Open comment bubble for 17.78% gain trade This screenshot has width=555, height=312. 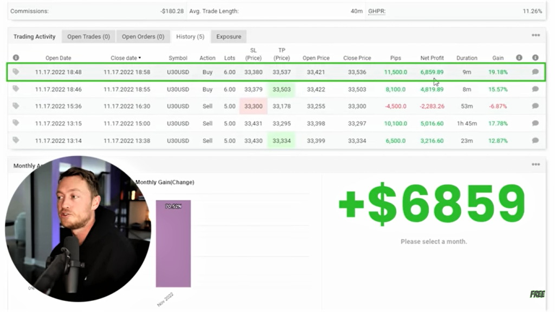535,123
